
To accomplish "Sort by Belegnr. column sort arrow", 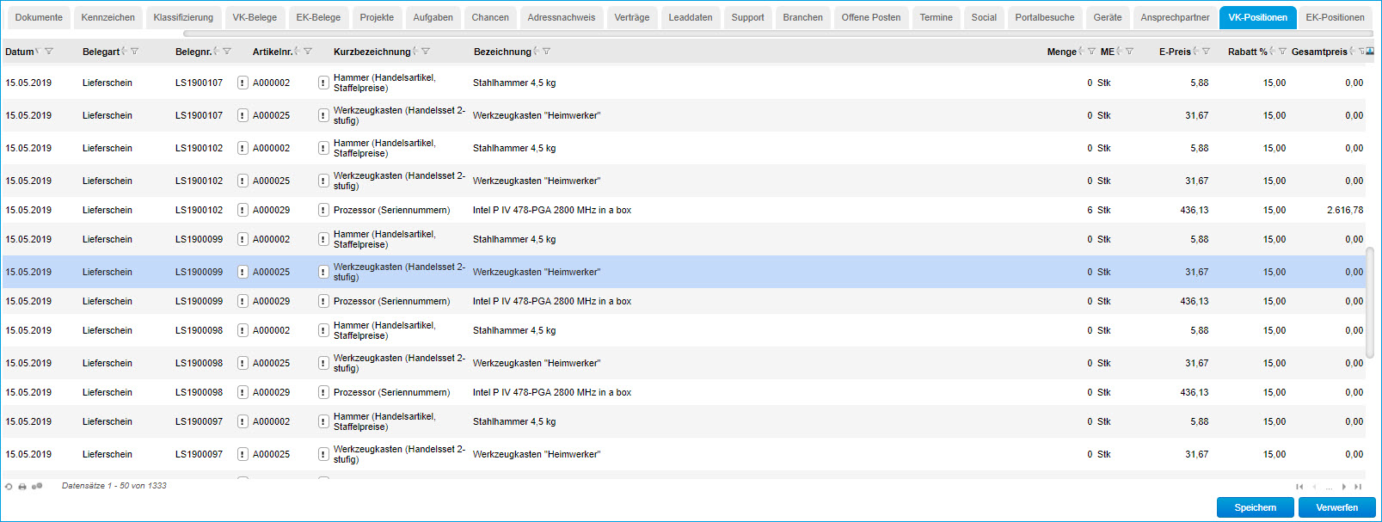I will (x=216, y=52).
